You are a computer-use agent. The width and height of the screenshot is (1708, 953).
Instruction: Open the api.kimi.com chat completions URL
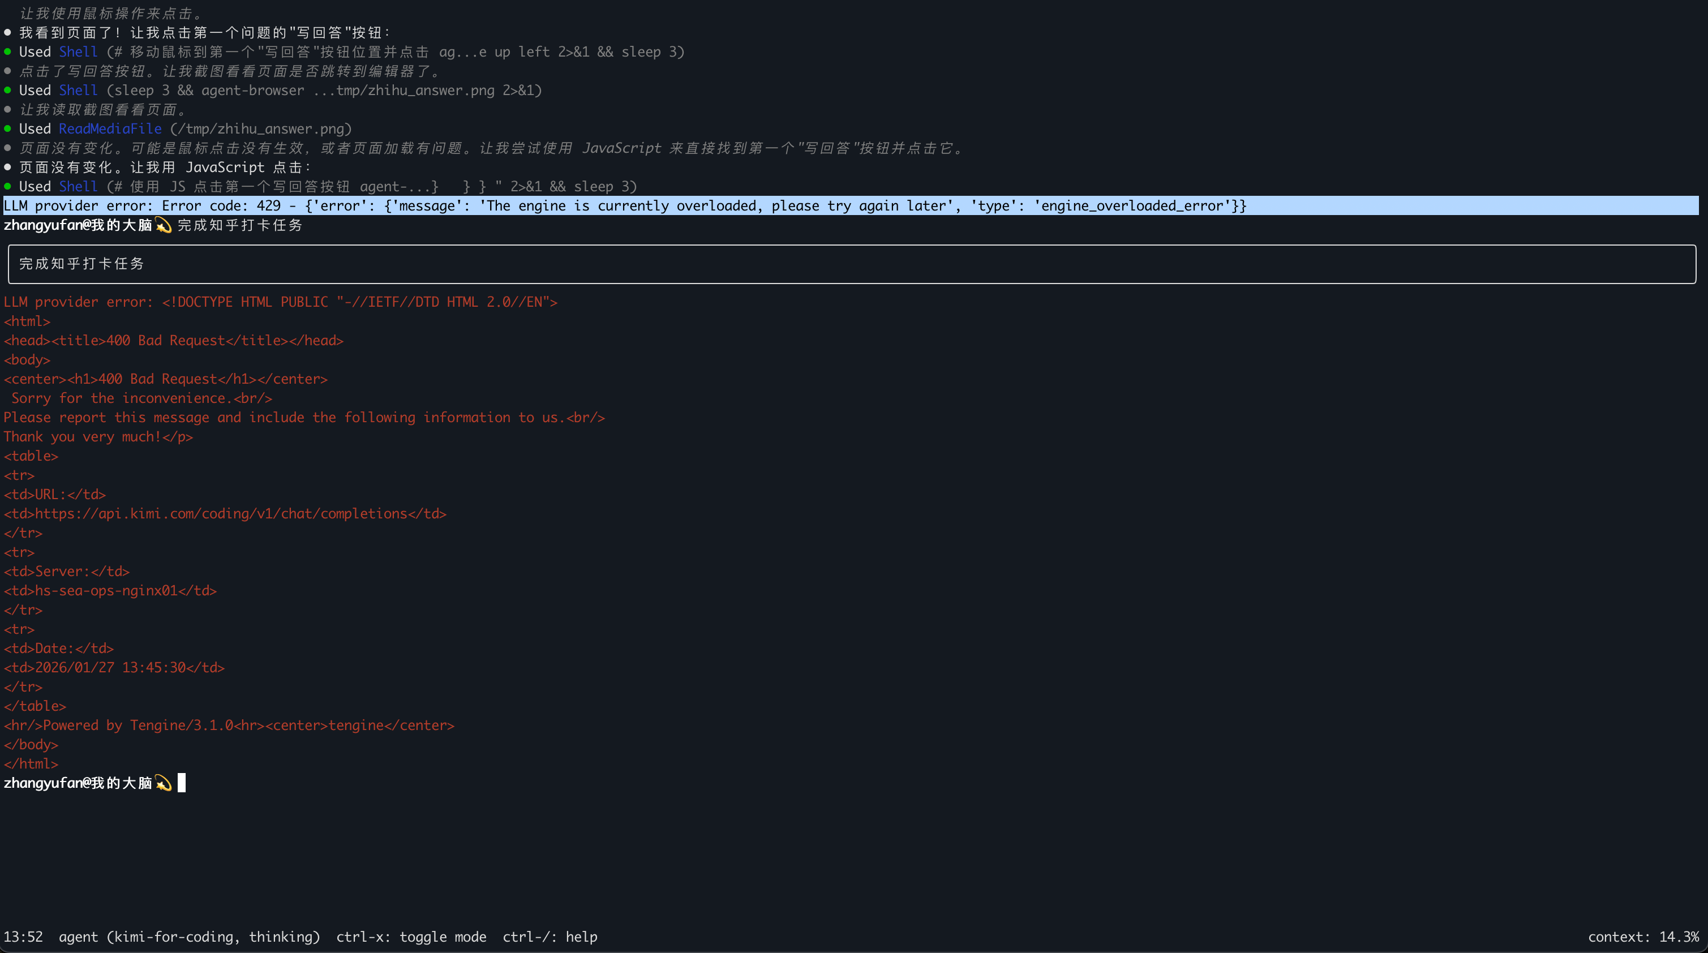[221, 514]
